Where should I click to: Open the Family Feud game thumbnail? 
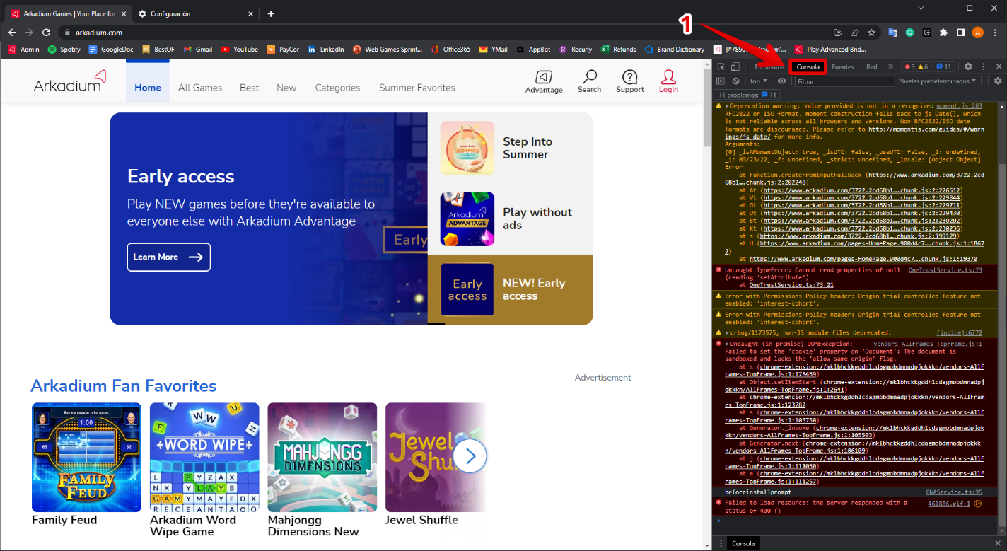click(x=86, y=458)
